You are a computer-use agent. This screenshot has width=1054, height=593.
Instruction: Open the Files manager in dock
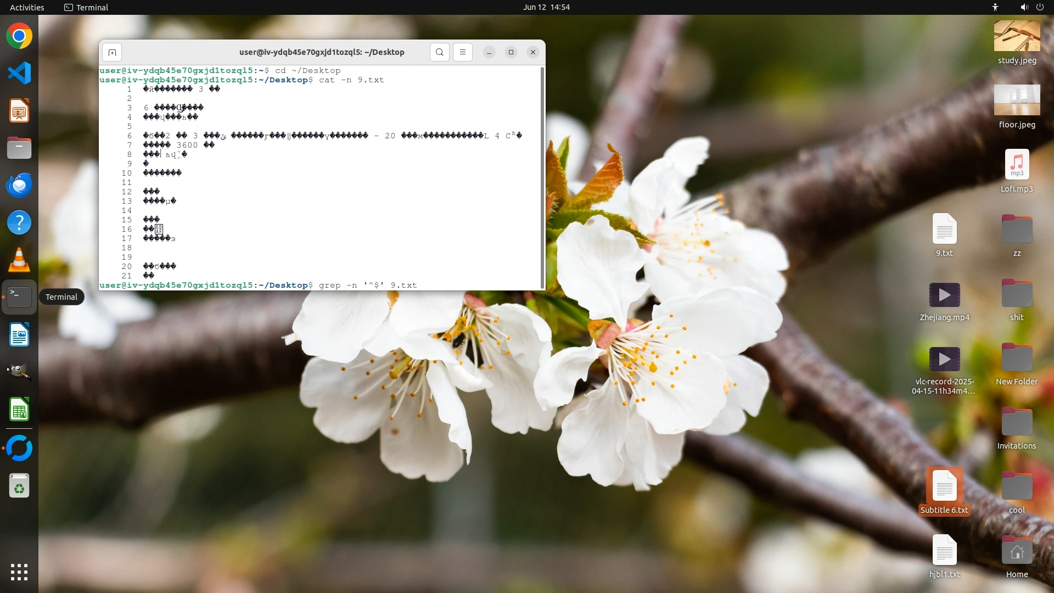pyautogui.click(x=19, y=148)
